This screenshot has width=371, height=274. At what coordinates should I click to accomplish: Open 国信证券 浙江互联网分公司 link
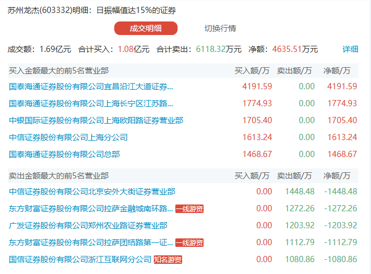(80, 259)
